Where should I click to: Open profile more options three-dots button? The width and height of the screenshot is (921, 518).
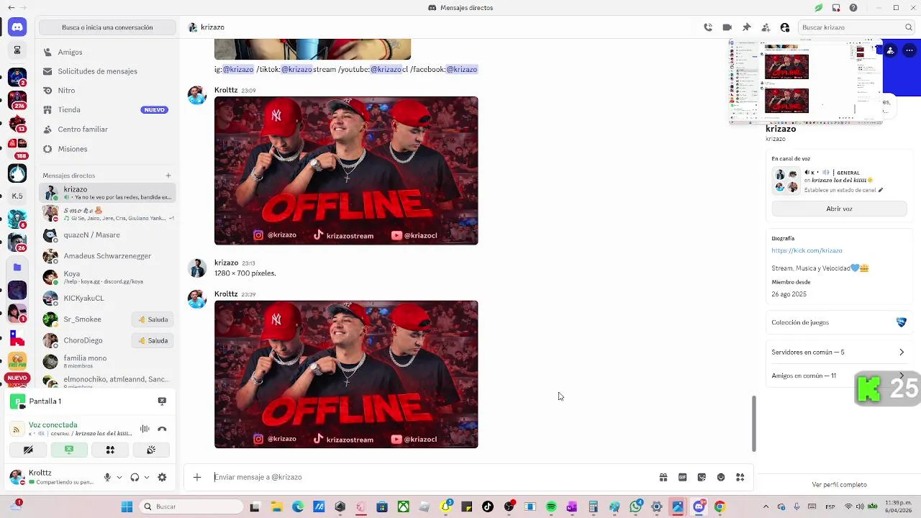(909, 50)
